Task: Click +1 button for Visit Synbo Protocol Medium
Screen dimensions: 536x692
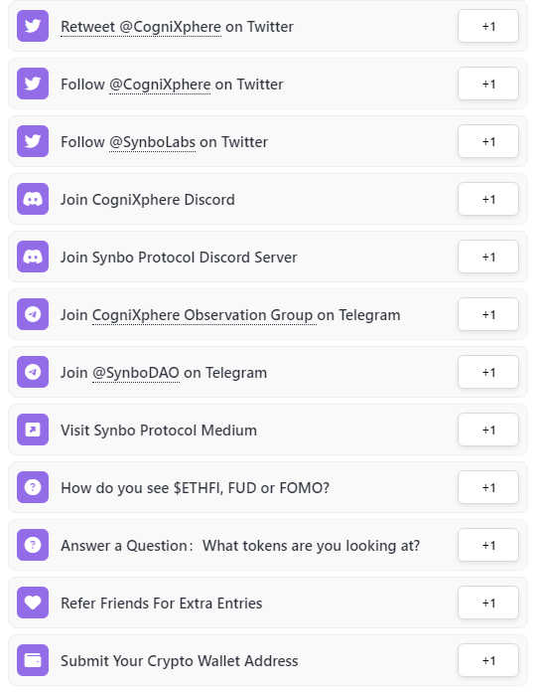Action: pyautogui.click(x=488, y=430)
